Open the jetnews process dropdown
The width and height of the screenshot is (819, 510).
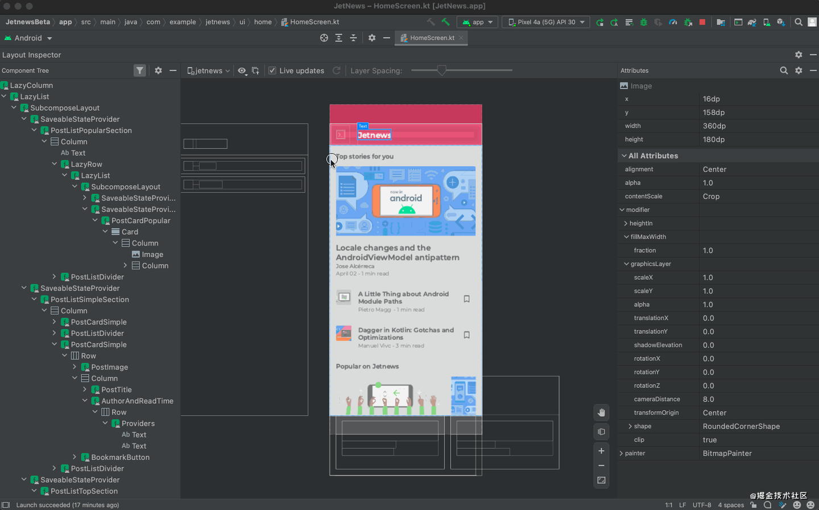209,71
